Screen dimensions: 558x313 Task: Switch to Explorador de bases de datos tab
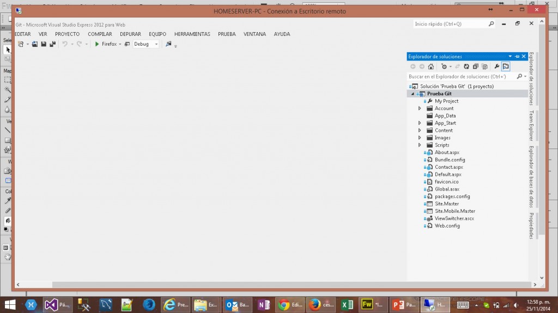[531, 177]
